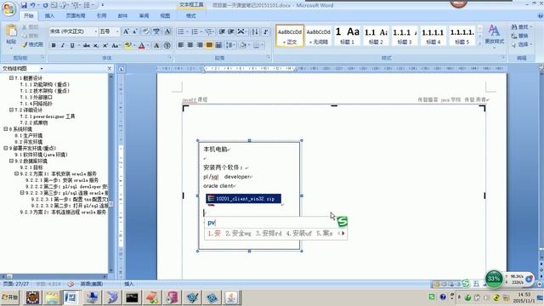This screenshot has height=306, width=544.
Task: Switch to the 引用 ribbon tab
Action: pyautogui.click(x=101, y=16)
